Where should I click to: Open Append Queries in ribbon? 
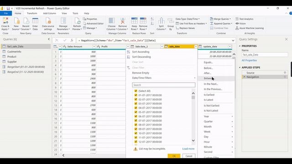pyautogui.click(x=221, y=24)
